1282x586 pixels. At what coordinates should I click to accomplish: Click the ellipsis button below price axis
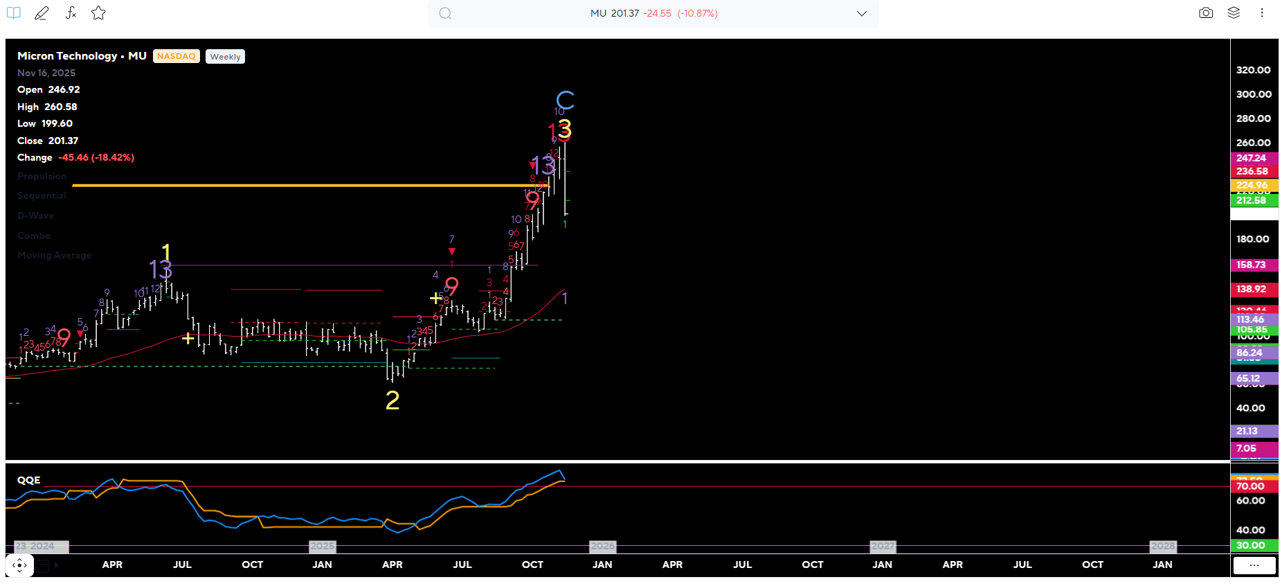click(x=1254, y=565)
